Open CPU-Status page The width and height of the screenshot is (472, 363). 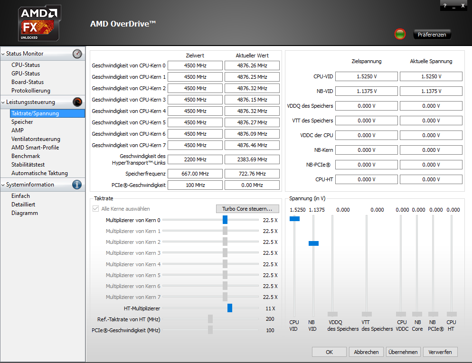click(x=26, y=65)
